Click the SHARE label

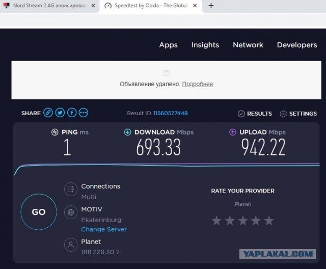31,113
